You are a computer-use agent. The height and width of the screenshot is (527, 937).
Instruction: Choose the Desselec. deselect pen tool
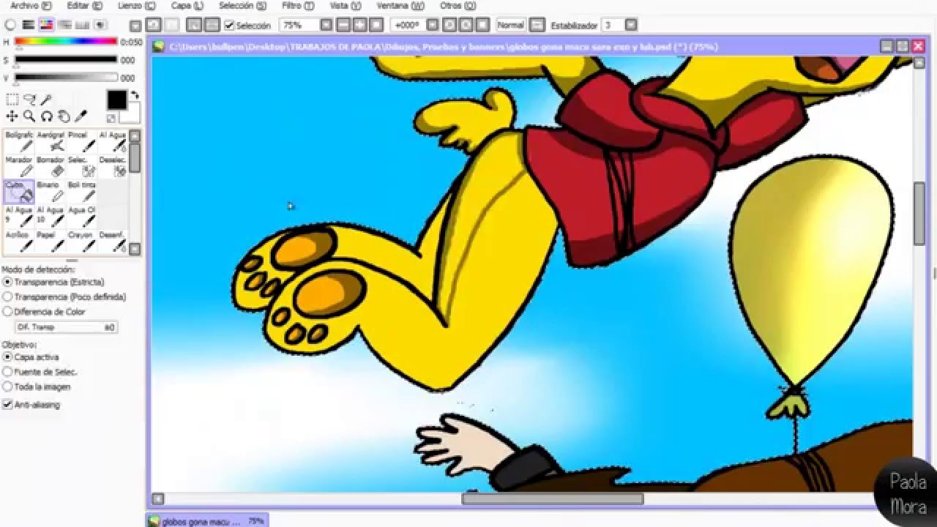pos(113,167)
